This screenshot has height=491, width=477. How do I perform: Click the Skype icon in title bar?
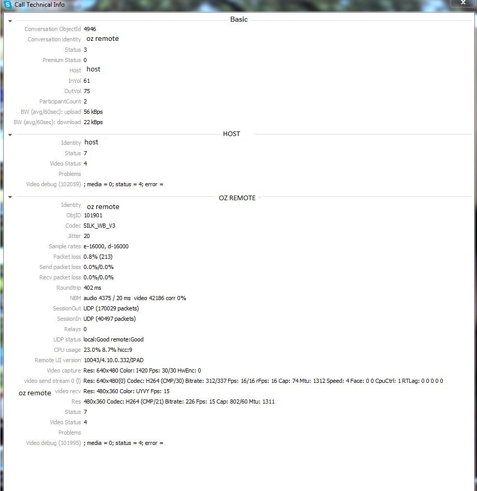click(8, 4)
